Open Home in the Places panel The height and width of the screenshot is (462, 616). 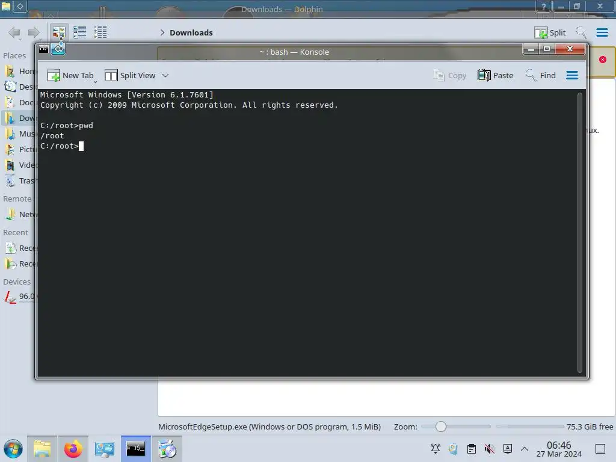click(20, 71)
